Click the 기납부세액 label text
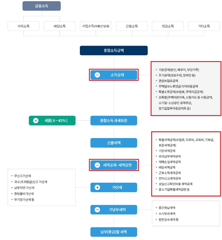Screen dimensions: 222x240 pos(117,209)
